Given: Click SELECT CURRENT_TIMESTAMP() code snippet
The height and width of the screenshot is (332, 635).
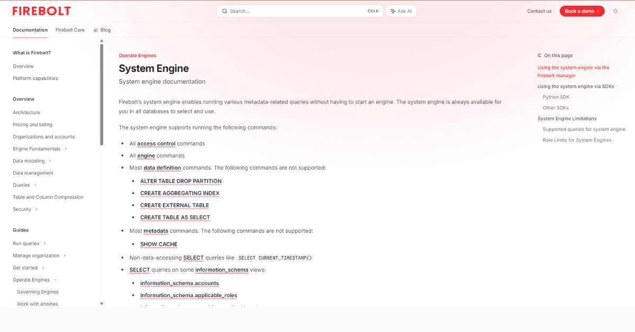Looking at the screenshot, I should pyautogui.click(x=275, y=258).
